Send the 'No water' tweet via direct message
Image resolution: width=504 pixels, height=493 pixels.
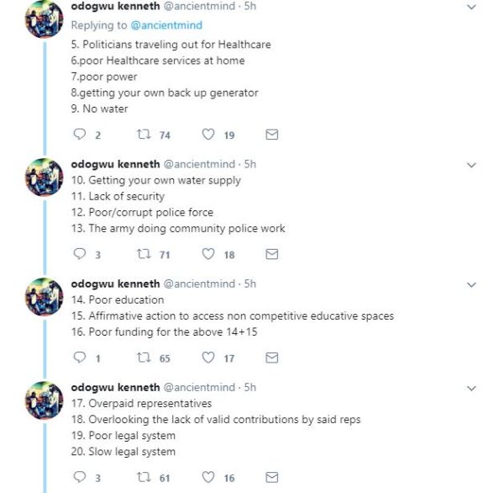271,135
